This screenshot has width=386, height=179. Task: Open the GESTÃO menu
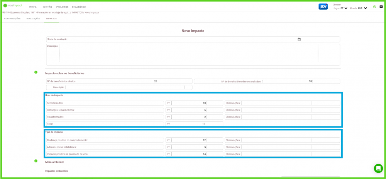pos(47,7)
